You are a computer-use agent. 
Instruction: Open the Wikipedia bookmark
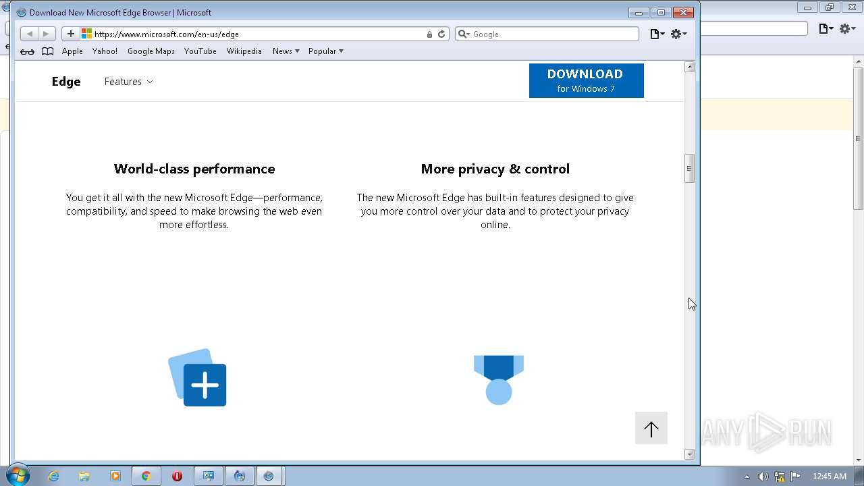244,51
